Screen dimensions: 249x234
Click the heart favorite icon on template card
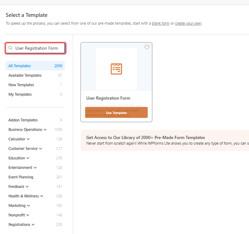147,48
